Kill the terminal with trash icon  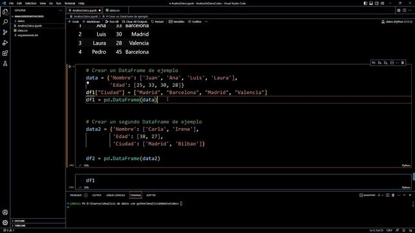tap(393, 195)
